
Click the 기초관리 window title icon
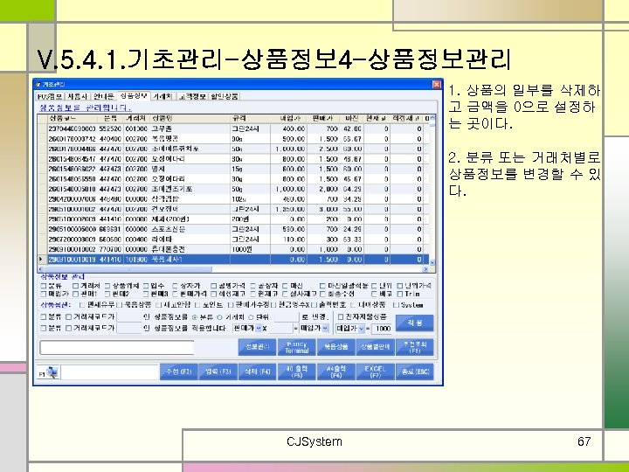(38, 84)
